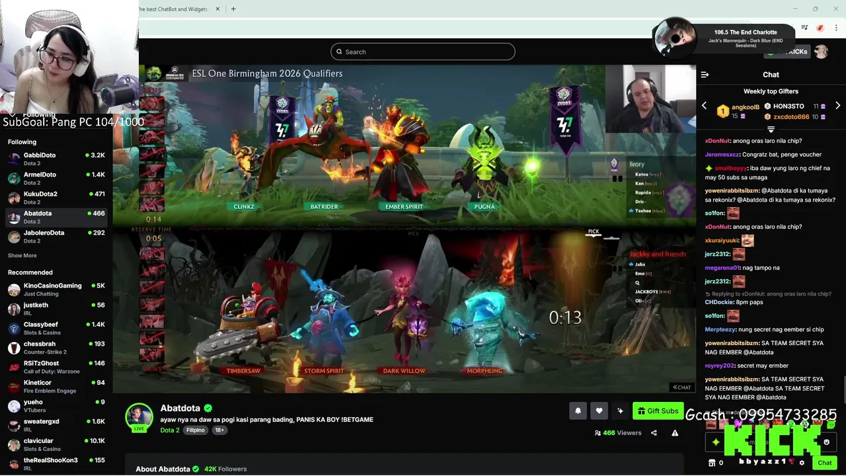Click the Filipino language tag
Viewport: 846px width, 476px height.
pyautogui.click(x=196, y=430)
